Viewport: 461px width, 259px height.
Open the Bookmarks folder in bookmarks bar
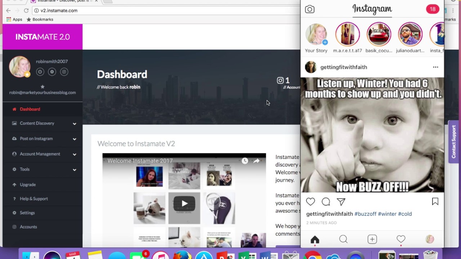40,19
